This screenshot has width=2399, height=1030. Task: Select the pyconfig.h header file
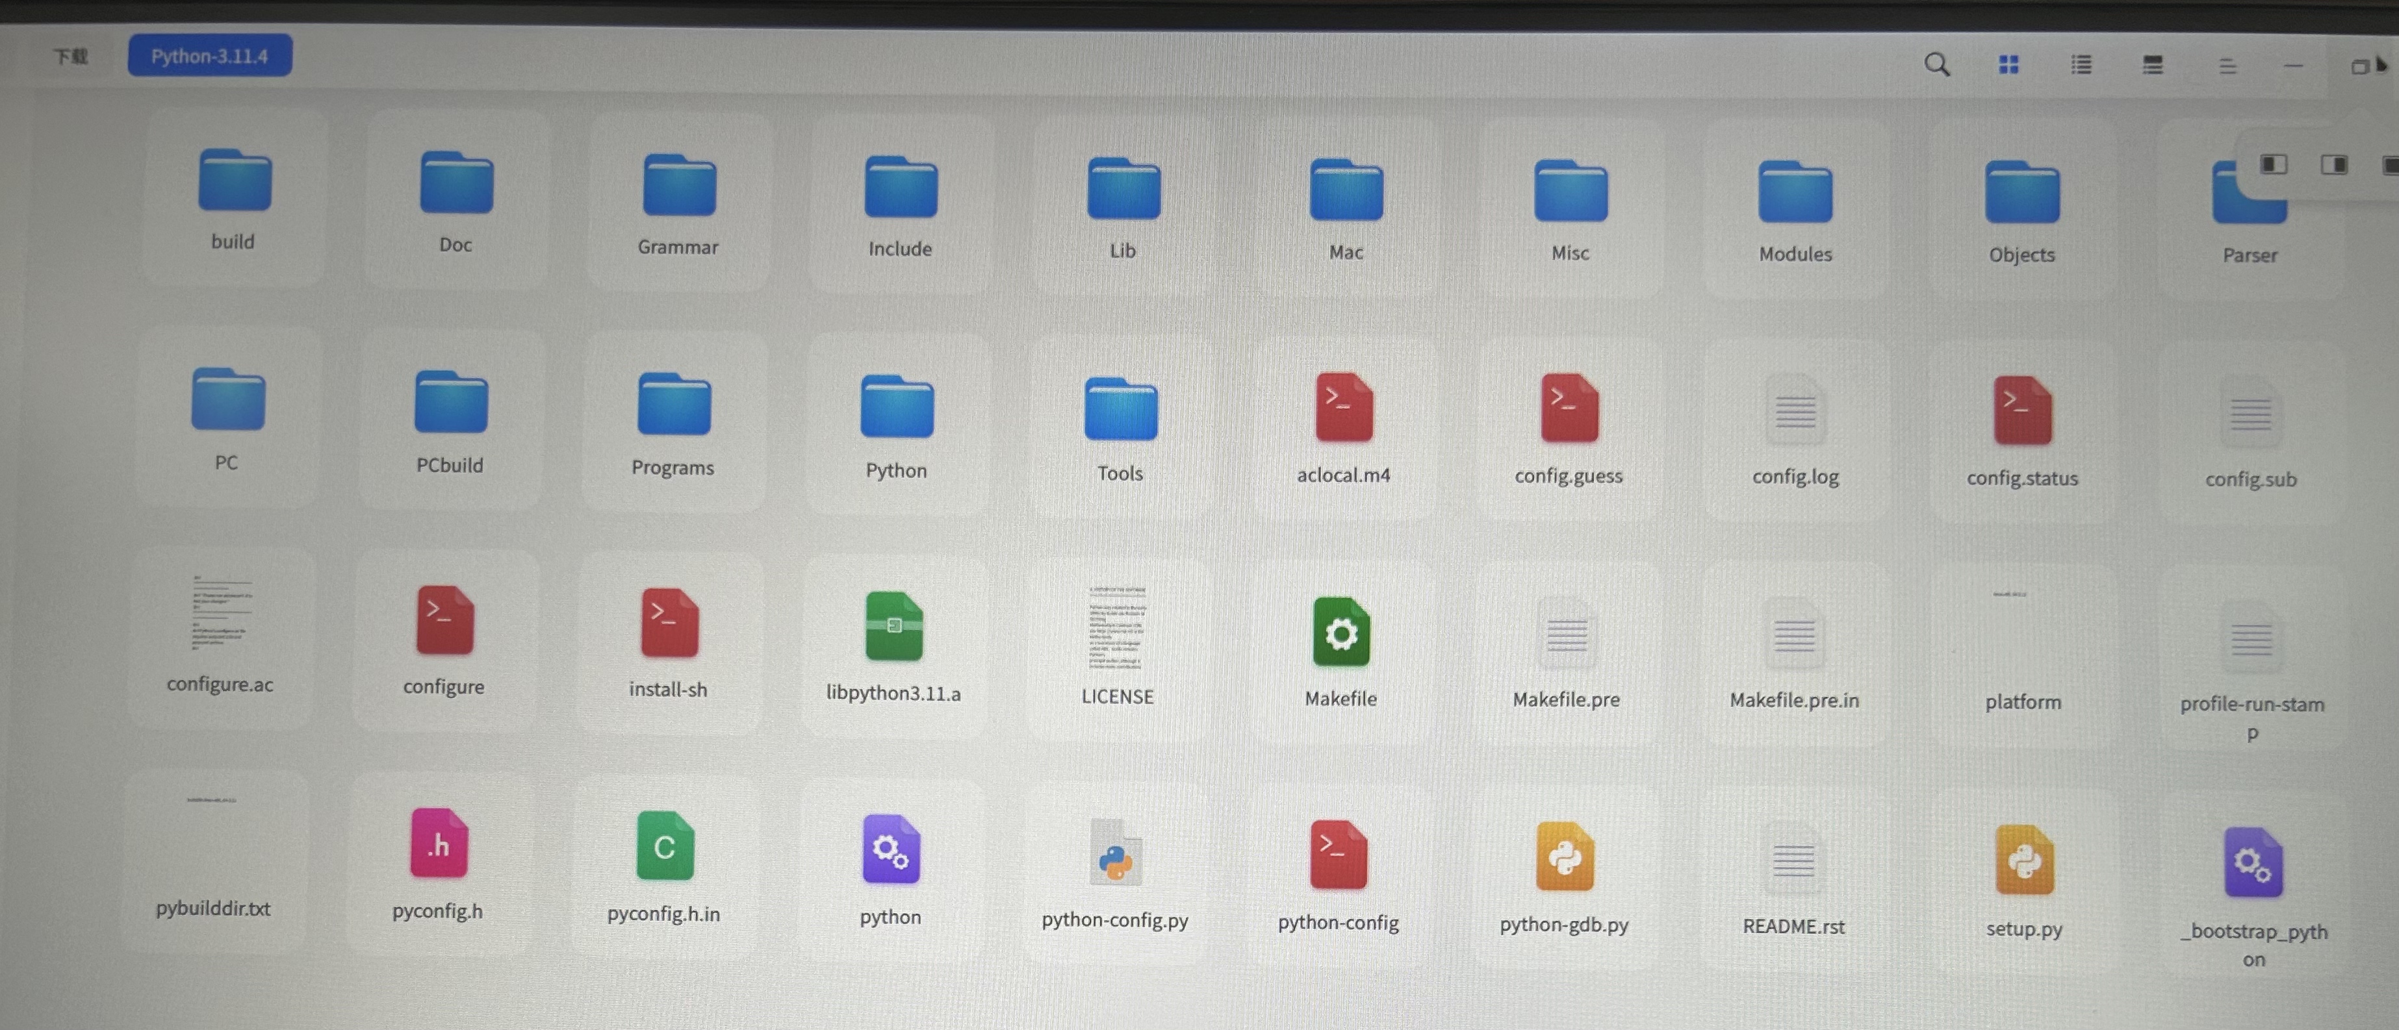pyautogui.click(x=439, y=844)
